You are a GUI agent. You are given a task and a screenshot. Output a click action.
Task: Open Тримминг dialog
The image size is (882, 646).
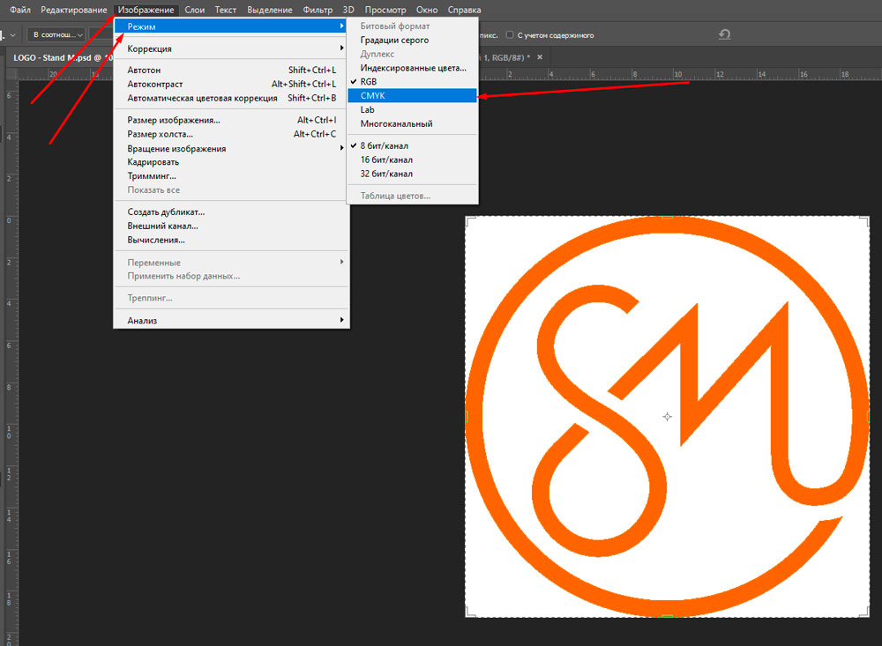coord(231,176)
